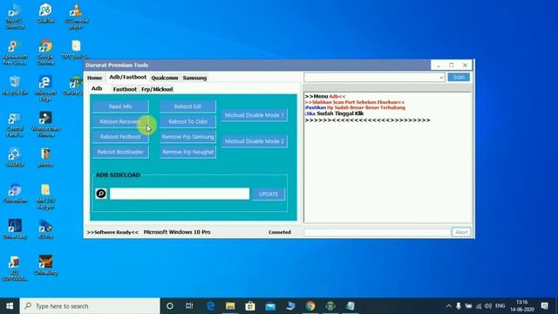Click Micloud Disable Mode 1 button
Image resolution: width=558 pixels, height=314 pixels.
pos(254,115)
